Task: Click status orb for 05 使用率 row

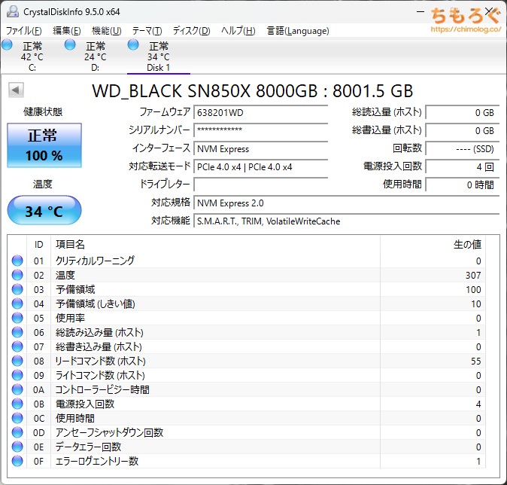Action: point(17,318)
